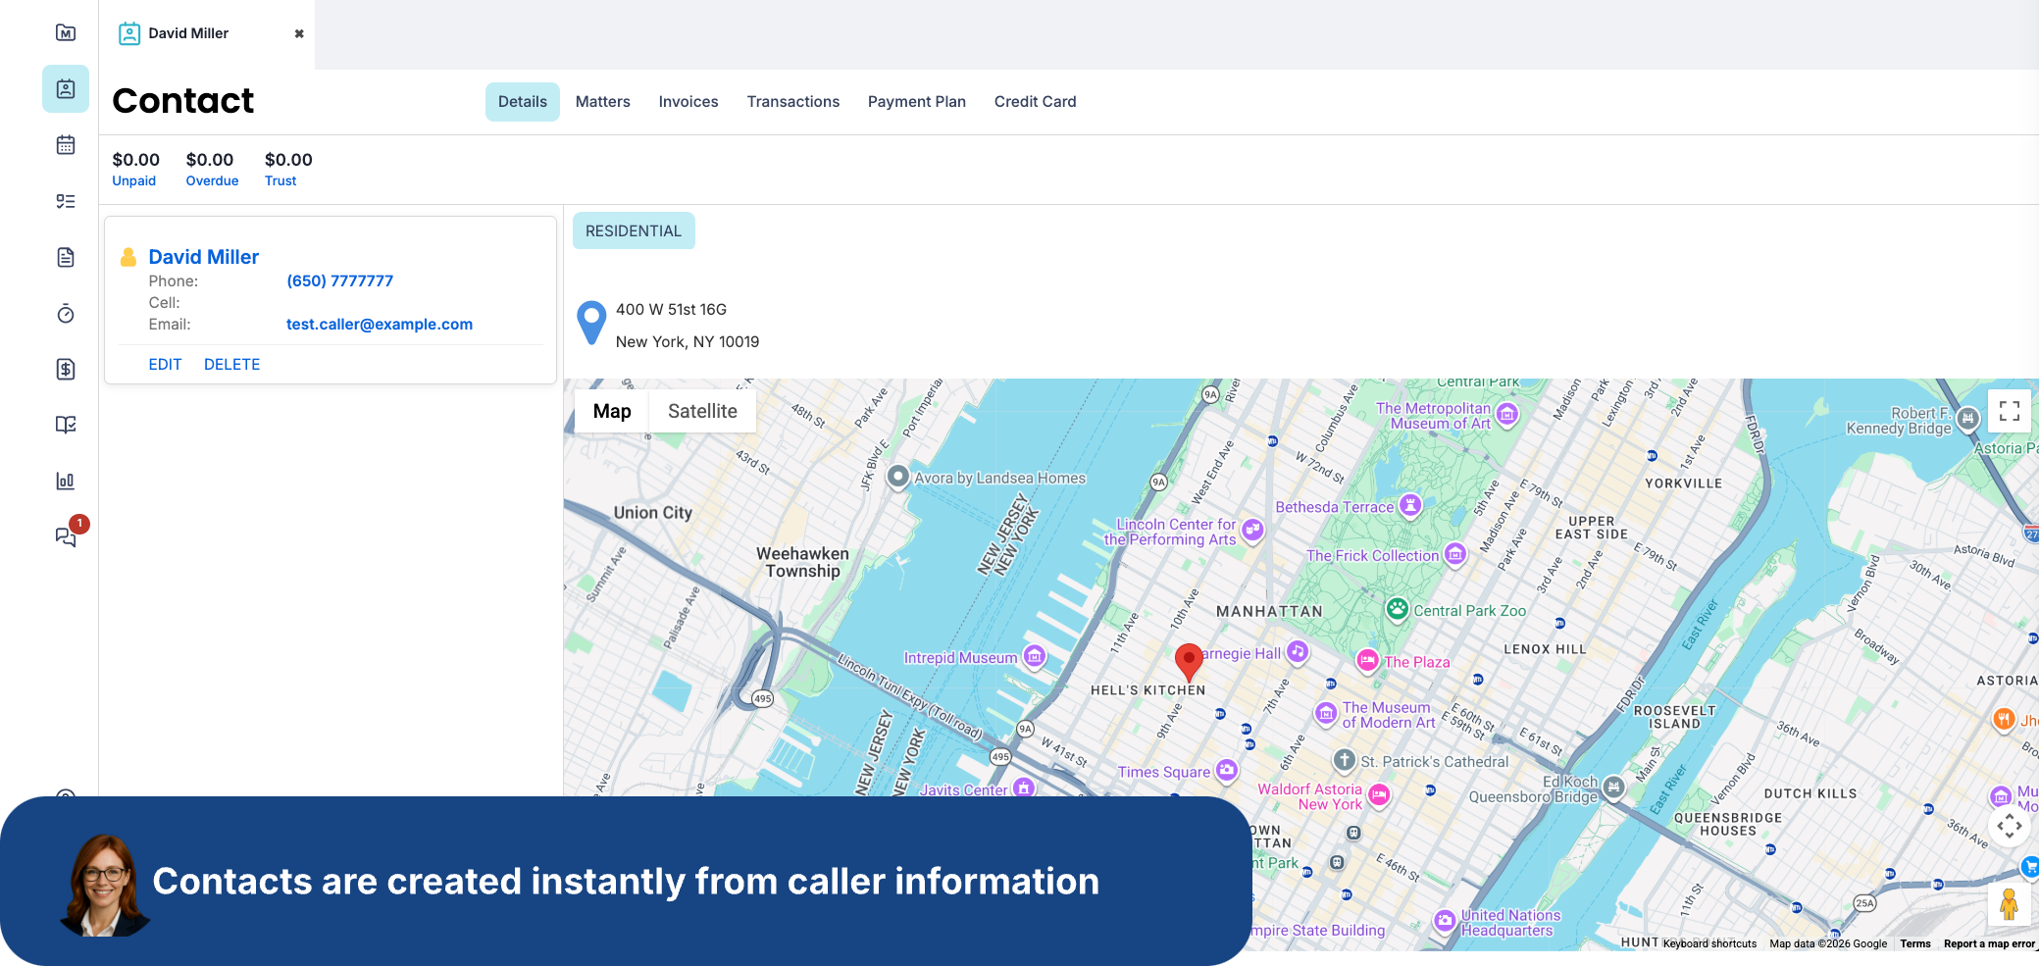Click the test.caller@example.com email link
This screenshot has height=966, width=2039.
click(x=379, y=325)
